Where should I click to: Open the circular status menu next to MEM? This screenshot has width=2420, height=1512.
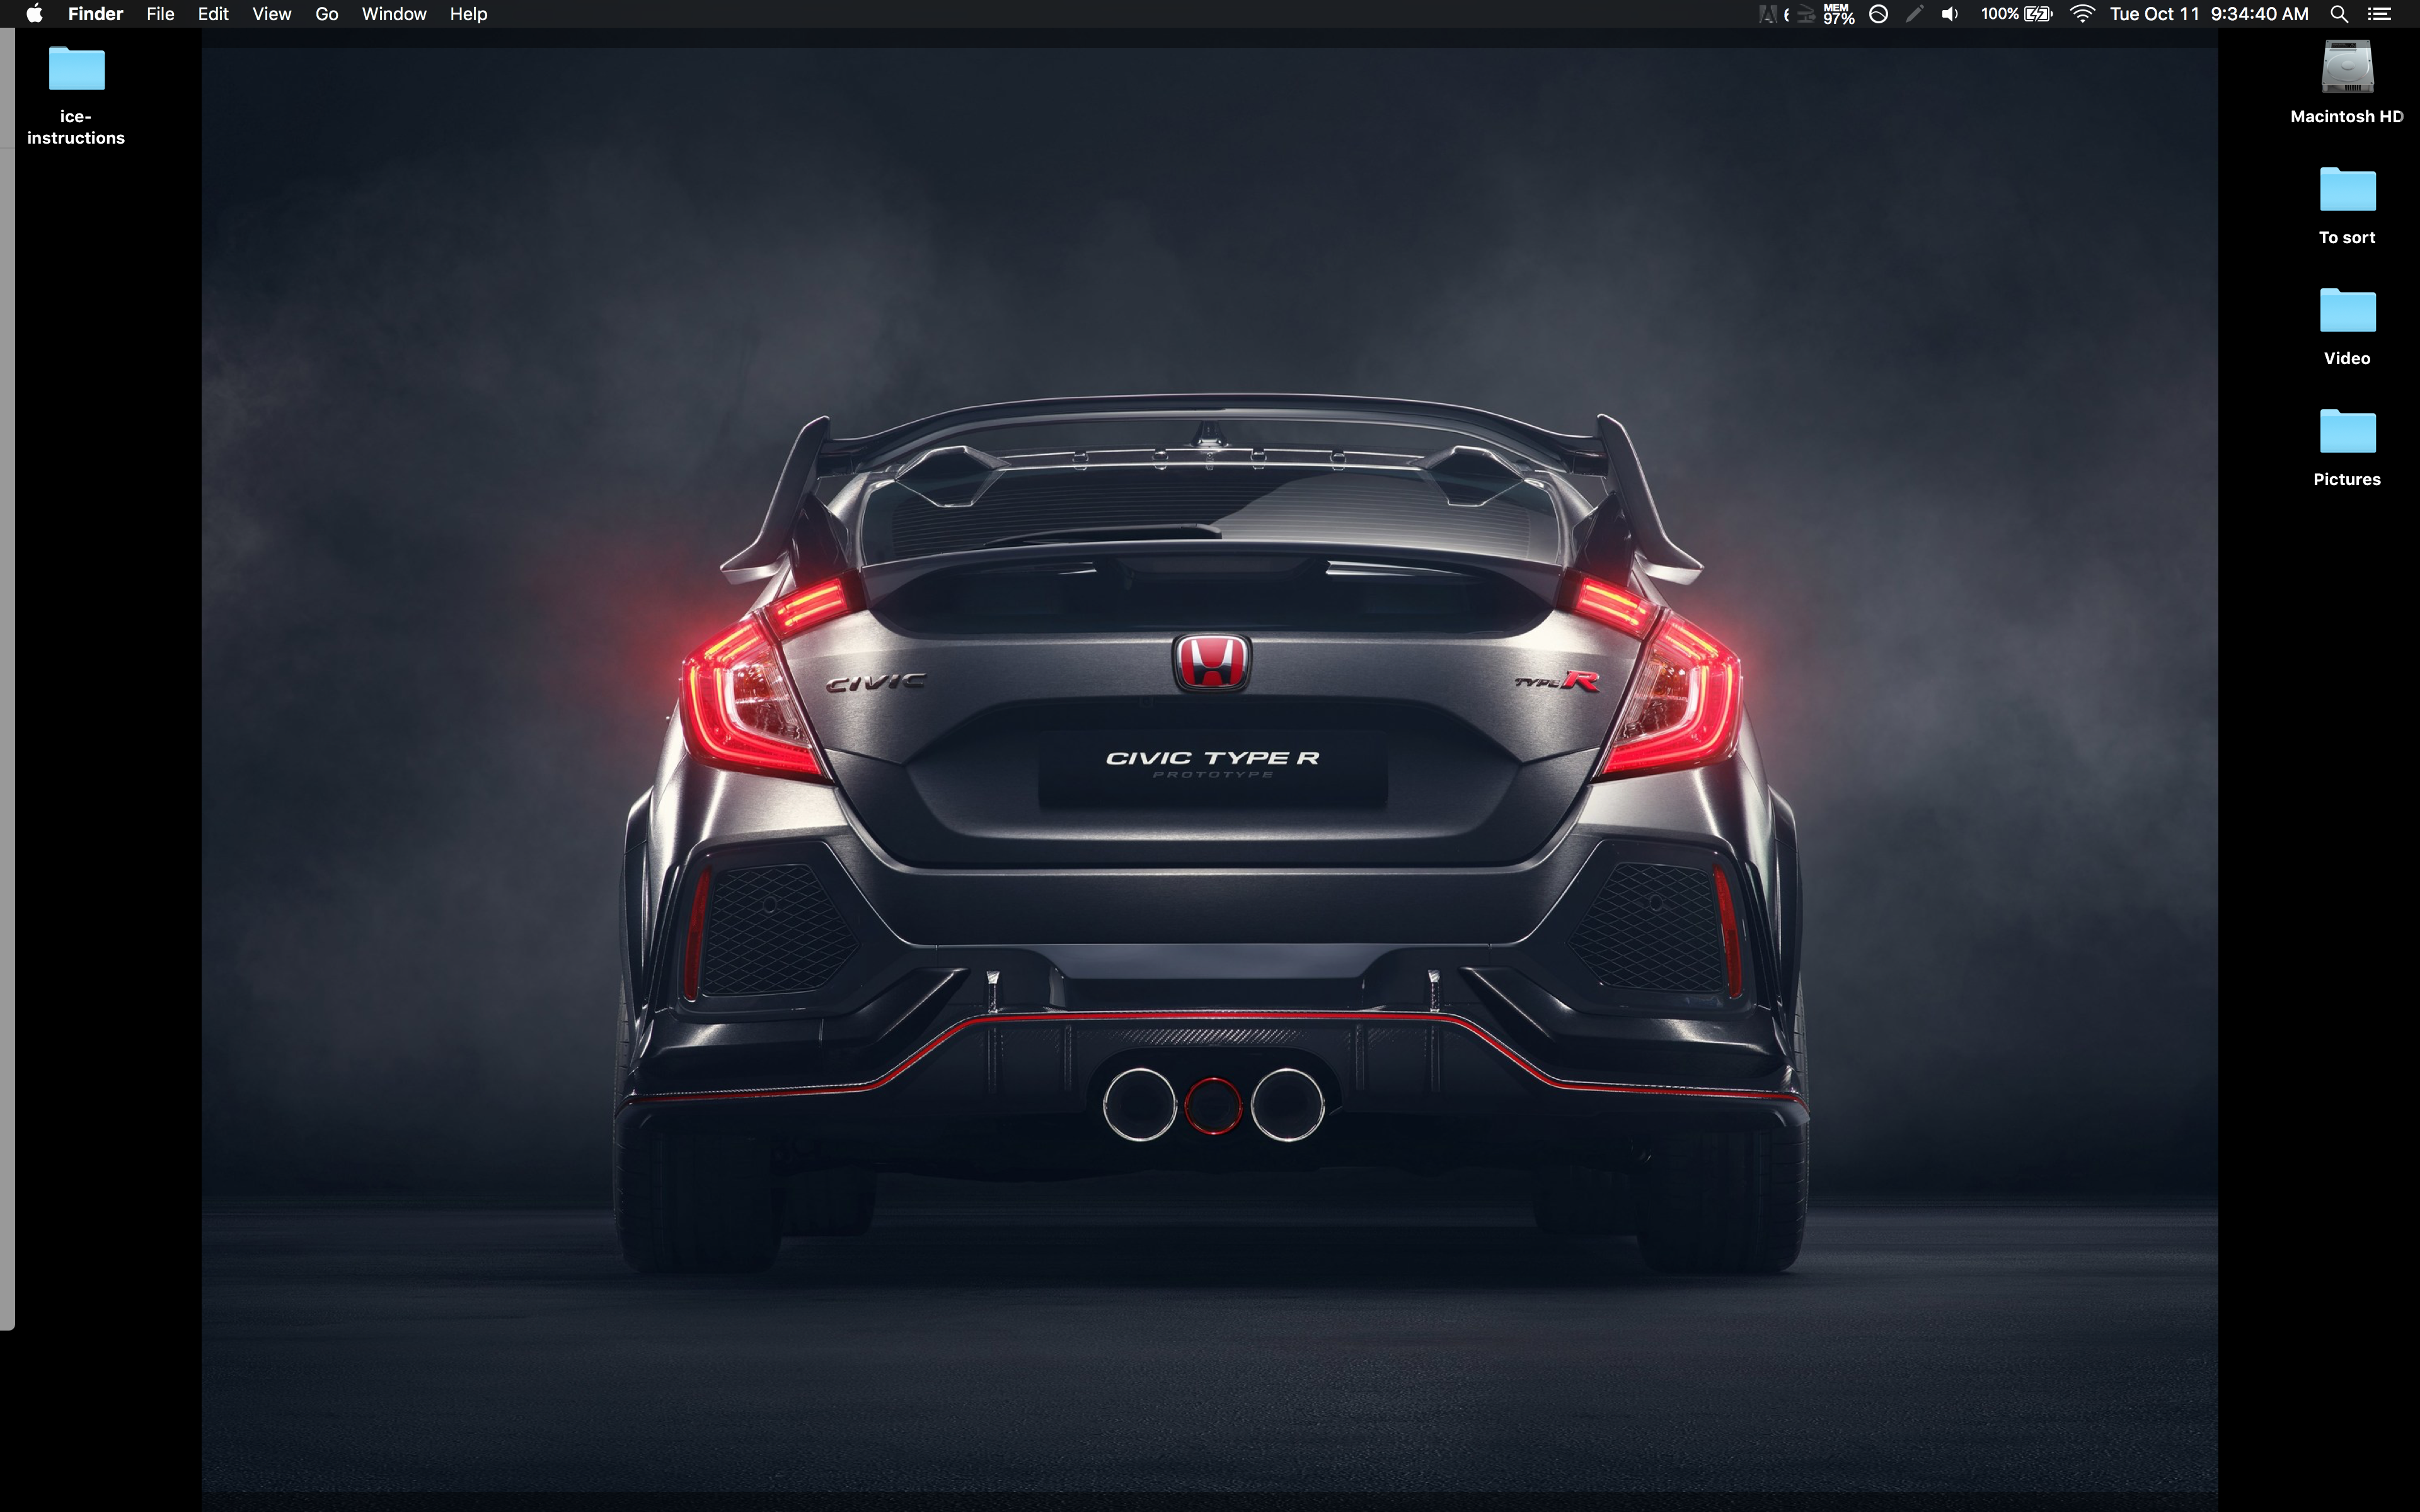[1878, 14]
